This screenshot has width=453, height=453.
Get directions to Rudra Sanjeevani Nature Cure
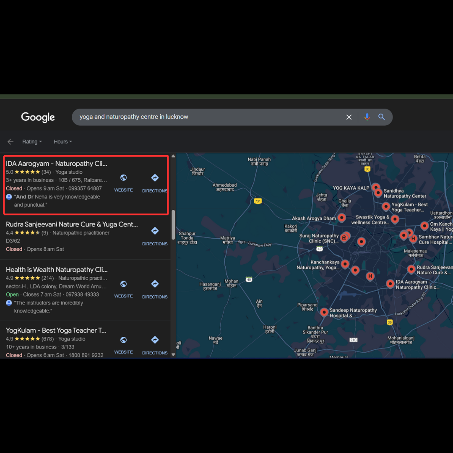155,231
